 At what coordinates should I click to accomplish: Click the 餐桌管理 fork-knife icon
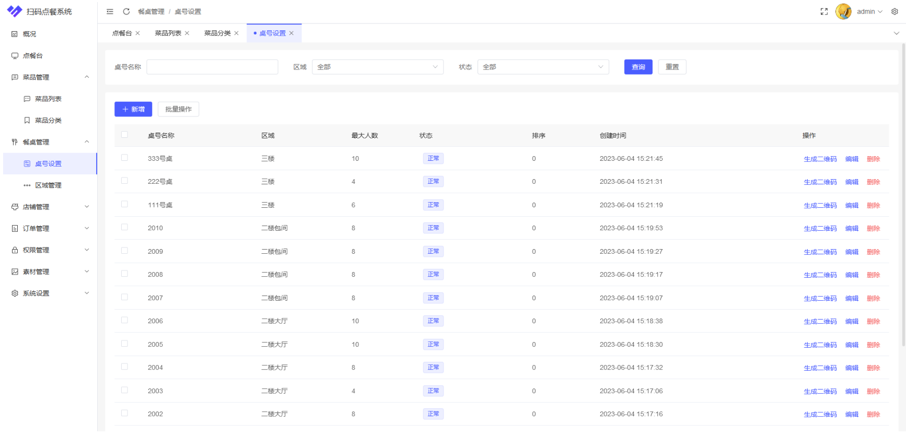(15, 142)
